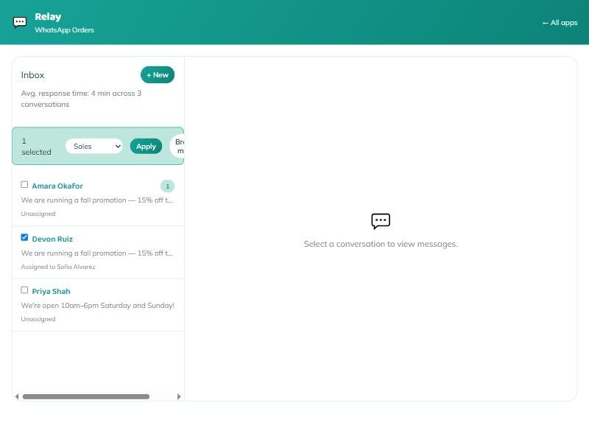Click the partially hidden Br... button

178,146
